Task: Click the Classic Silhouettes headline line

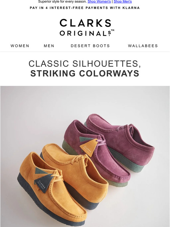Action: coord(85,64)
